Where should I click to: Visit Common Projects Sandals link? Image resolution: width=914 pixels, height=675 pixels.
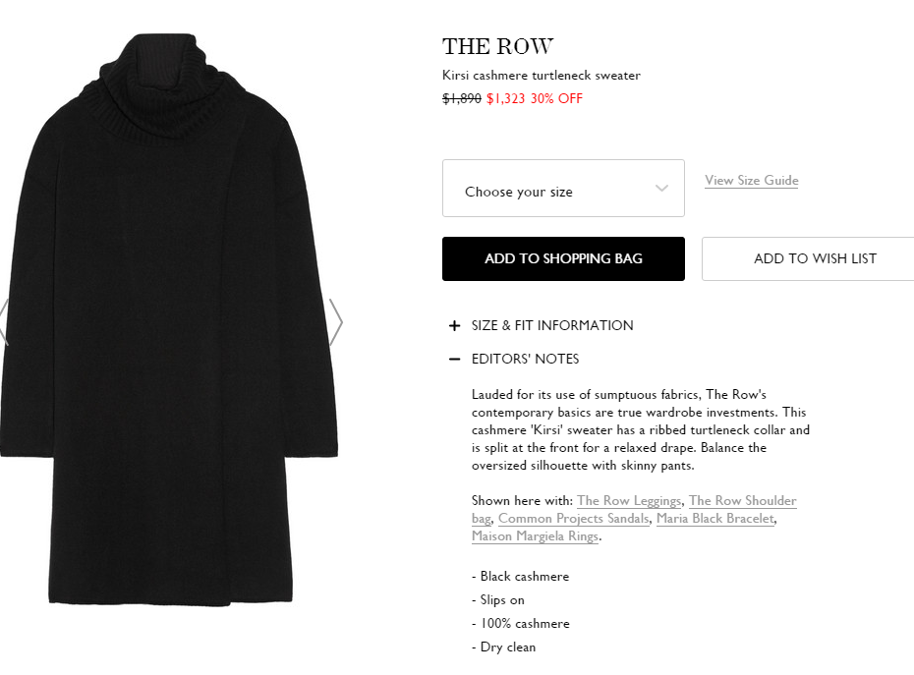[x=574, y=519]
